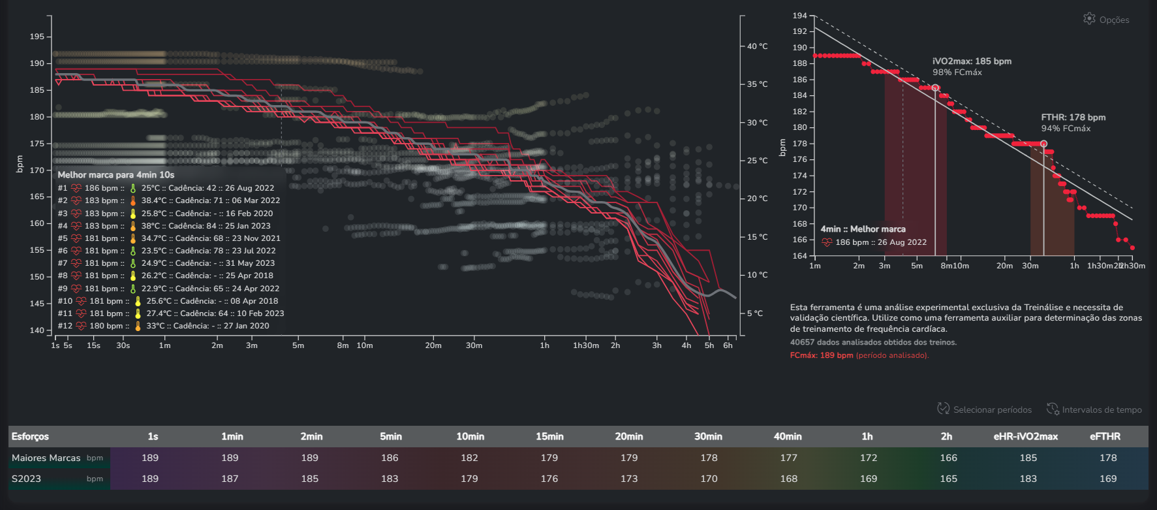Click the 1s column header

[153, 436]
